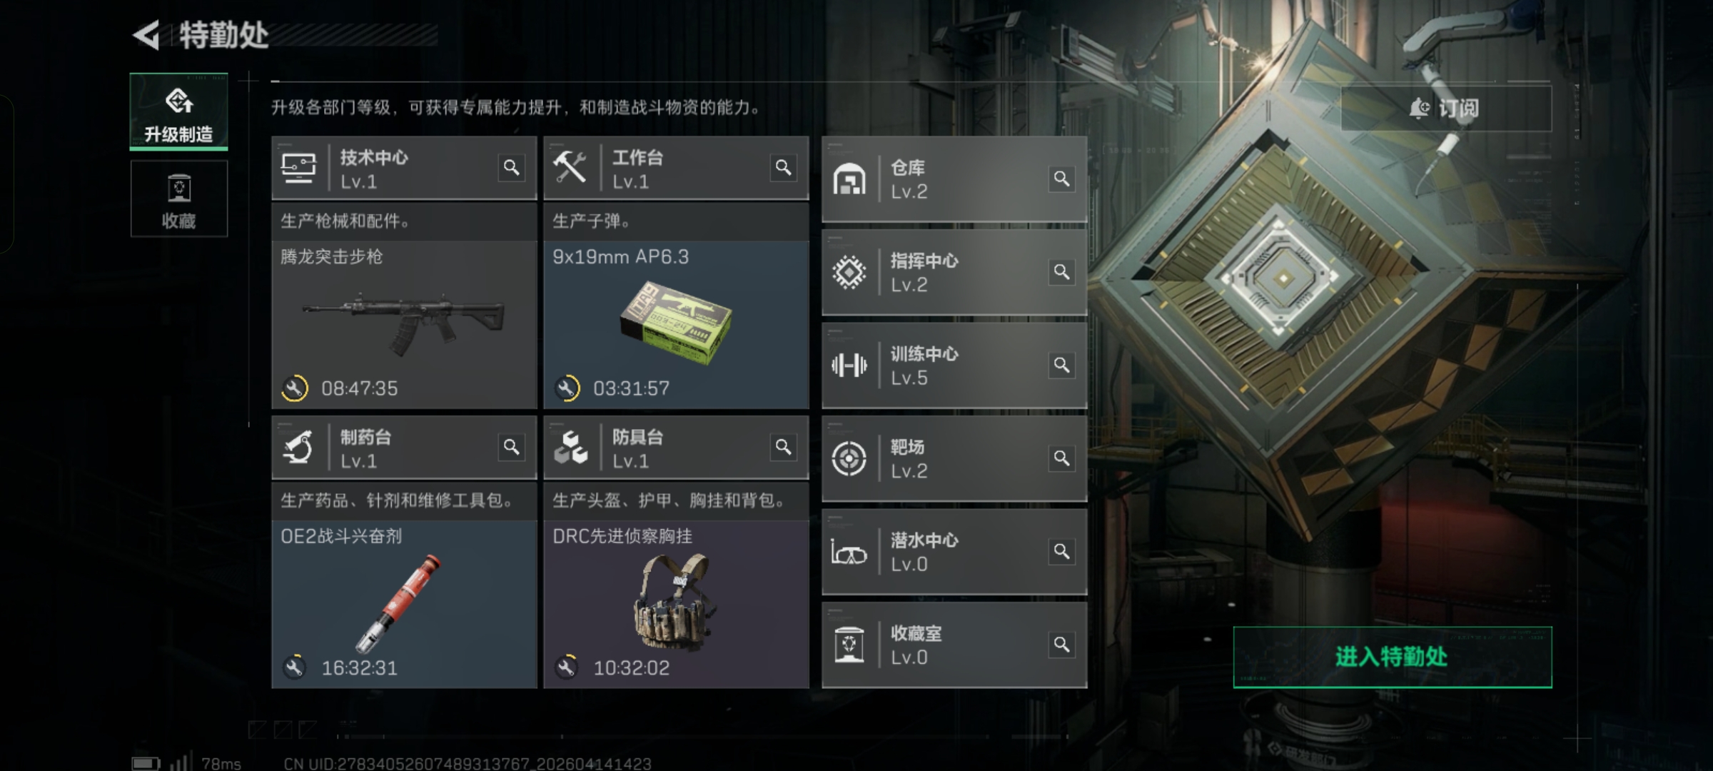Switch to the 升级制造 tab
This screenshot has height=771, width=1713.
pos(178,111)
